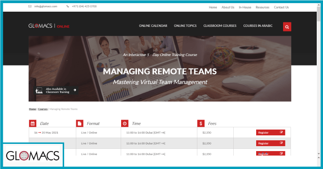Screen dimensions: 323x169
Task: Click the Courses breadcrumb link
Action: pyautogui.click(x=43, y=109)
